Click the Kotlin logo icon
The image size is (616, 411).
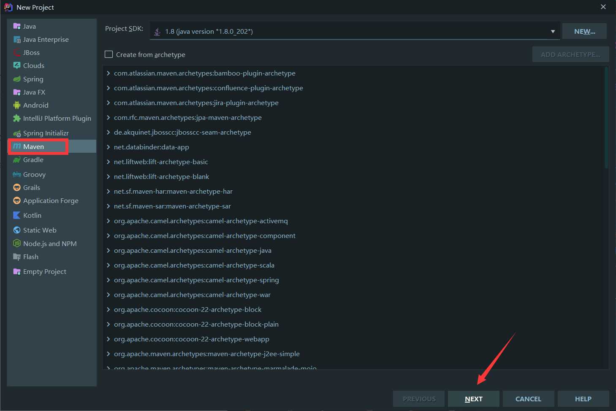pos(17,215)
